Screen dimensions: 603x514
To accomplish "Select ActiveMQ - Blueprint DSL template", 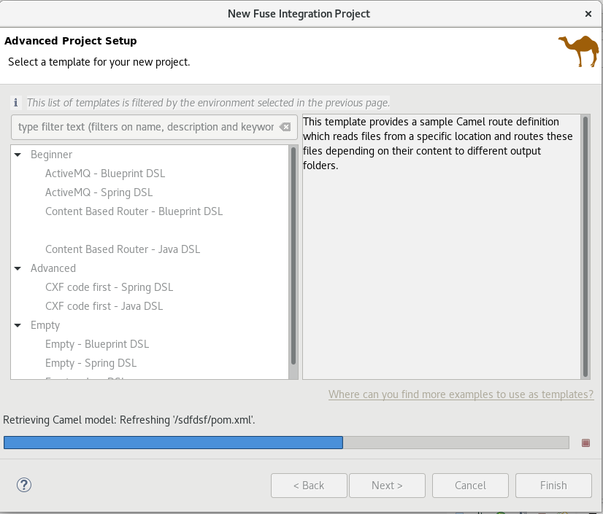I will [x=105, y=174].
